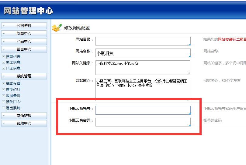Click the expand icon on the 公司资料 header
246x165 pixels.
tap(4, 26)
